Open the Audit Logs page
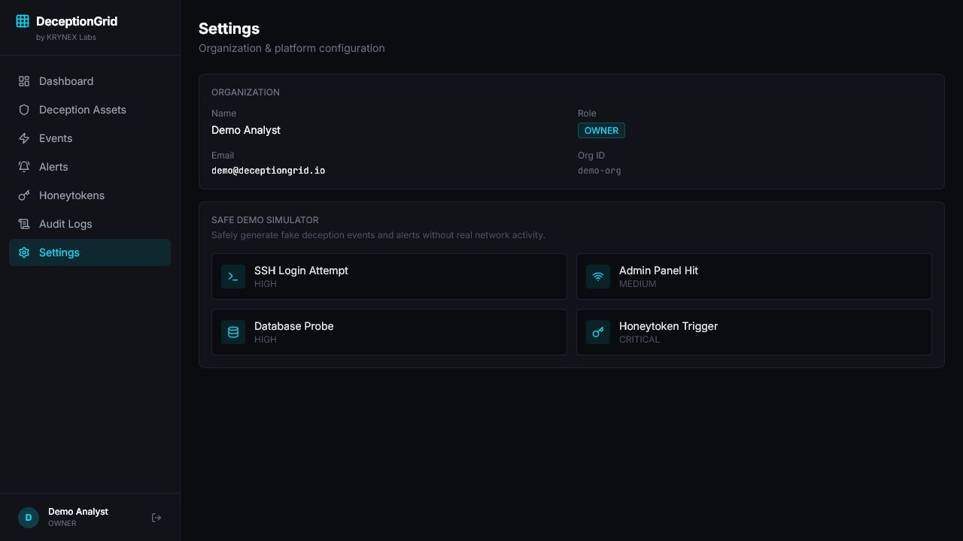963x541 pixels. click(x=90, y=224)
